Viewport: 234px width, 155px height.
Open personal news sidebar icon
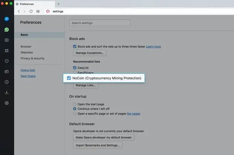click(x=7, y=72)
